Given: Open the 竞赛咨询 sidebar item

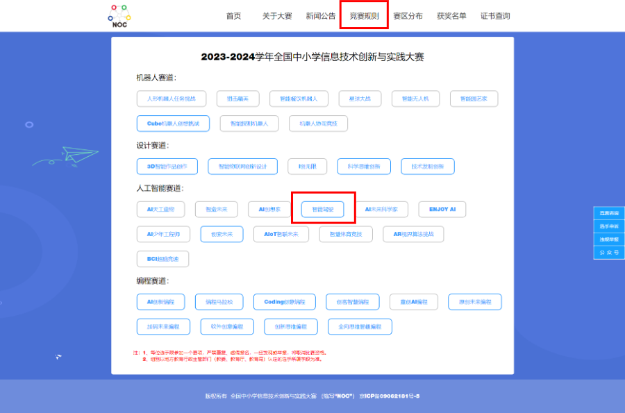Looking at the screenshot, I should [x=608, y=214].
